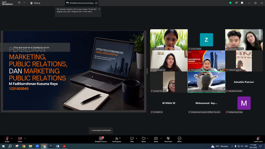Select the highlighted cat video tile

206,82
